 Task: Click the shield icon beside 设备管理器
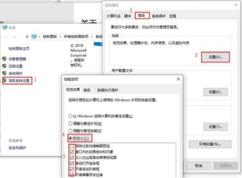(x=4, y=59)
